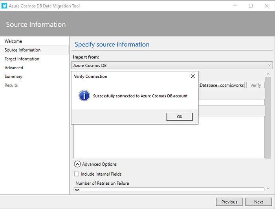
Task: Click the Previous button
Action: coord(229,202)
